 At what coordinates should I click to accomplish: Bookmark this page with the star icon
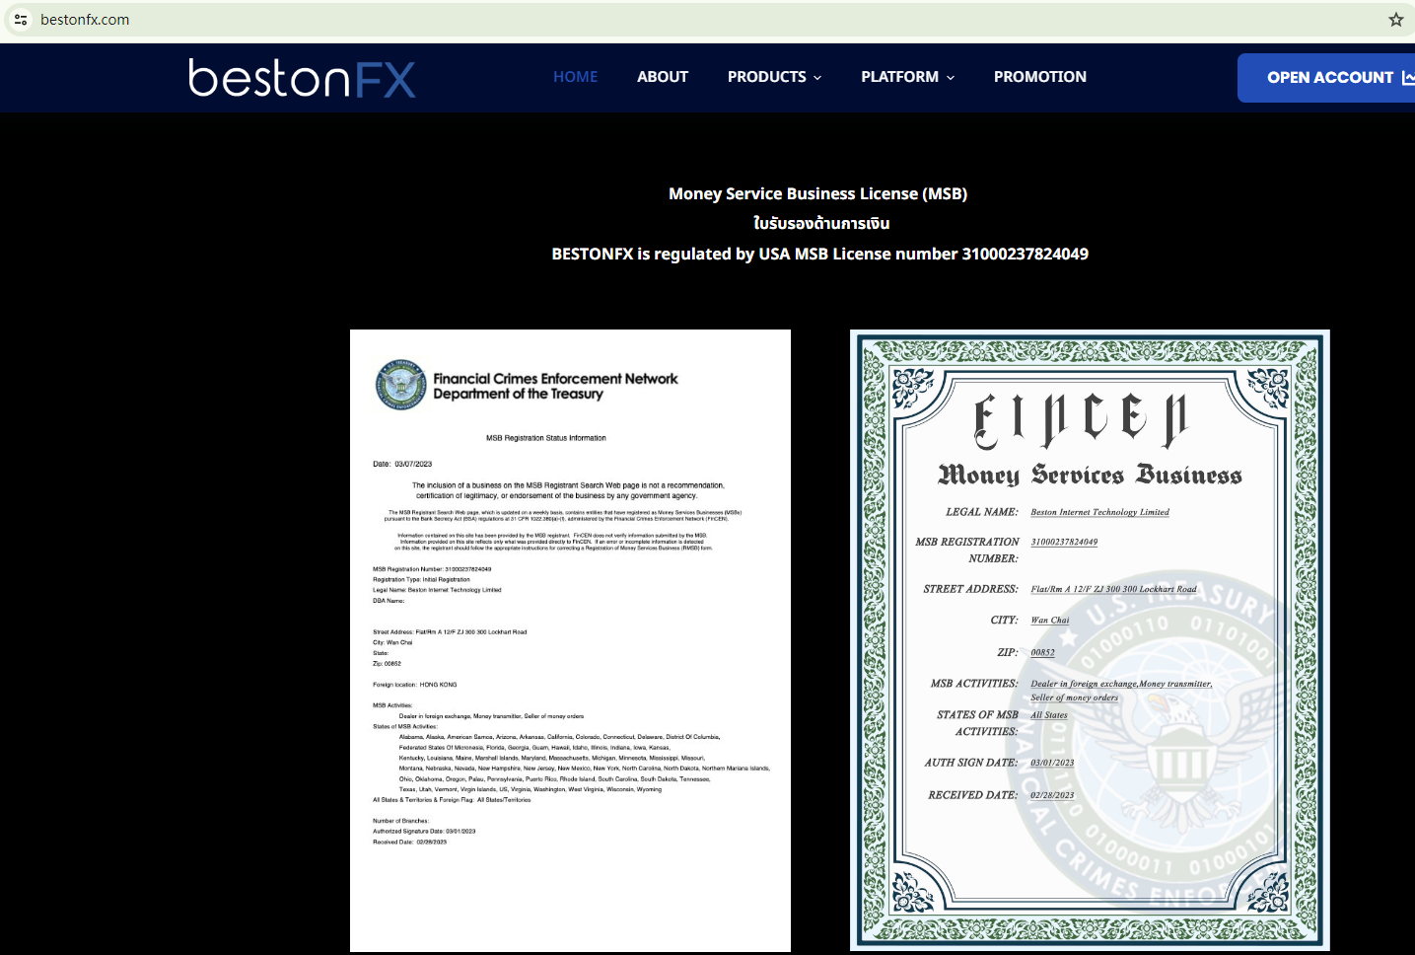tap(1395, 20)
